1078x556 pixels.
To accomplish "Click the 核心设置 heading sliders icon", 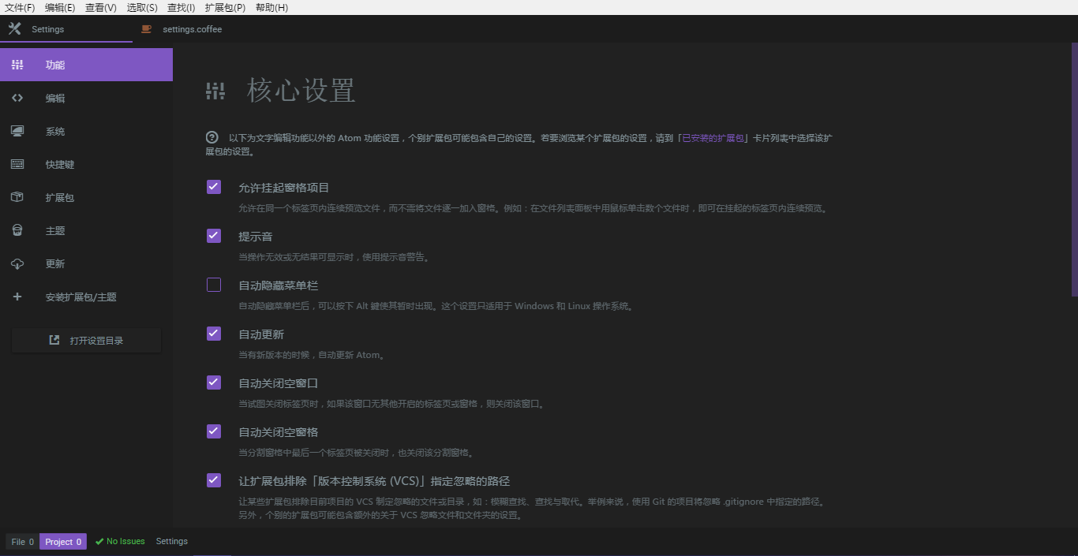I will tap(215, 91).
